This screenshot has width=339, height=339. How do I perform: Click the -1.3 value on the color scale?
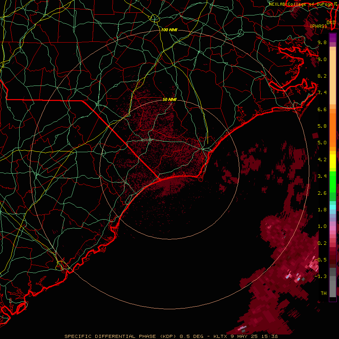click(x=321, y=276)
